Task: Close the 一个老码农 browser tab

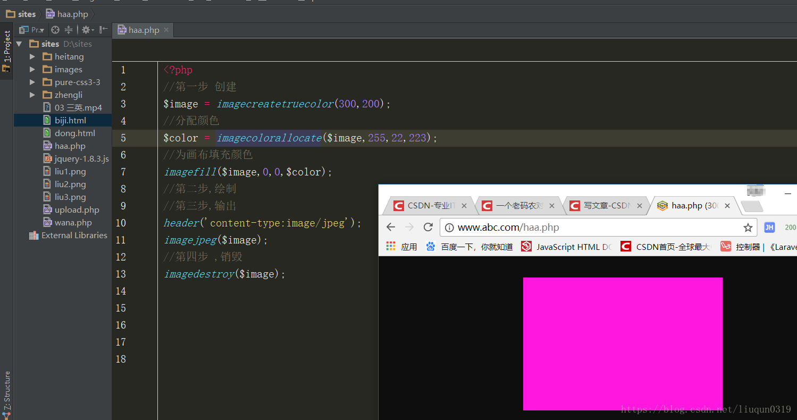Action: (552, 206)
